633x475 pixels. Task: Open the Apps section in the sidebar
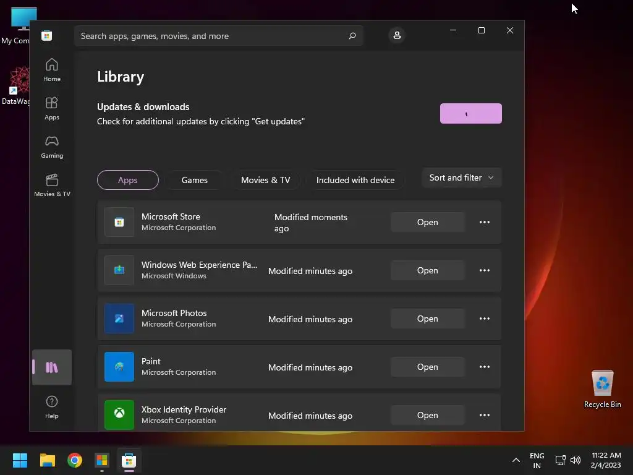point(52,108)
